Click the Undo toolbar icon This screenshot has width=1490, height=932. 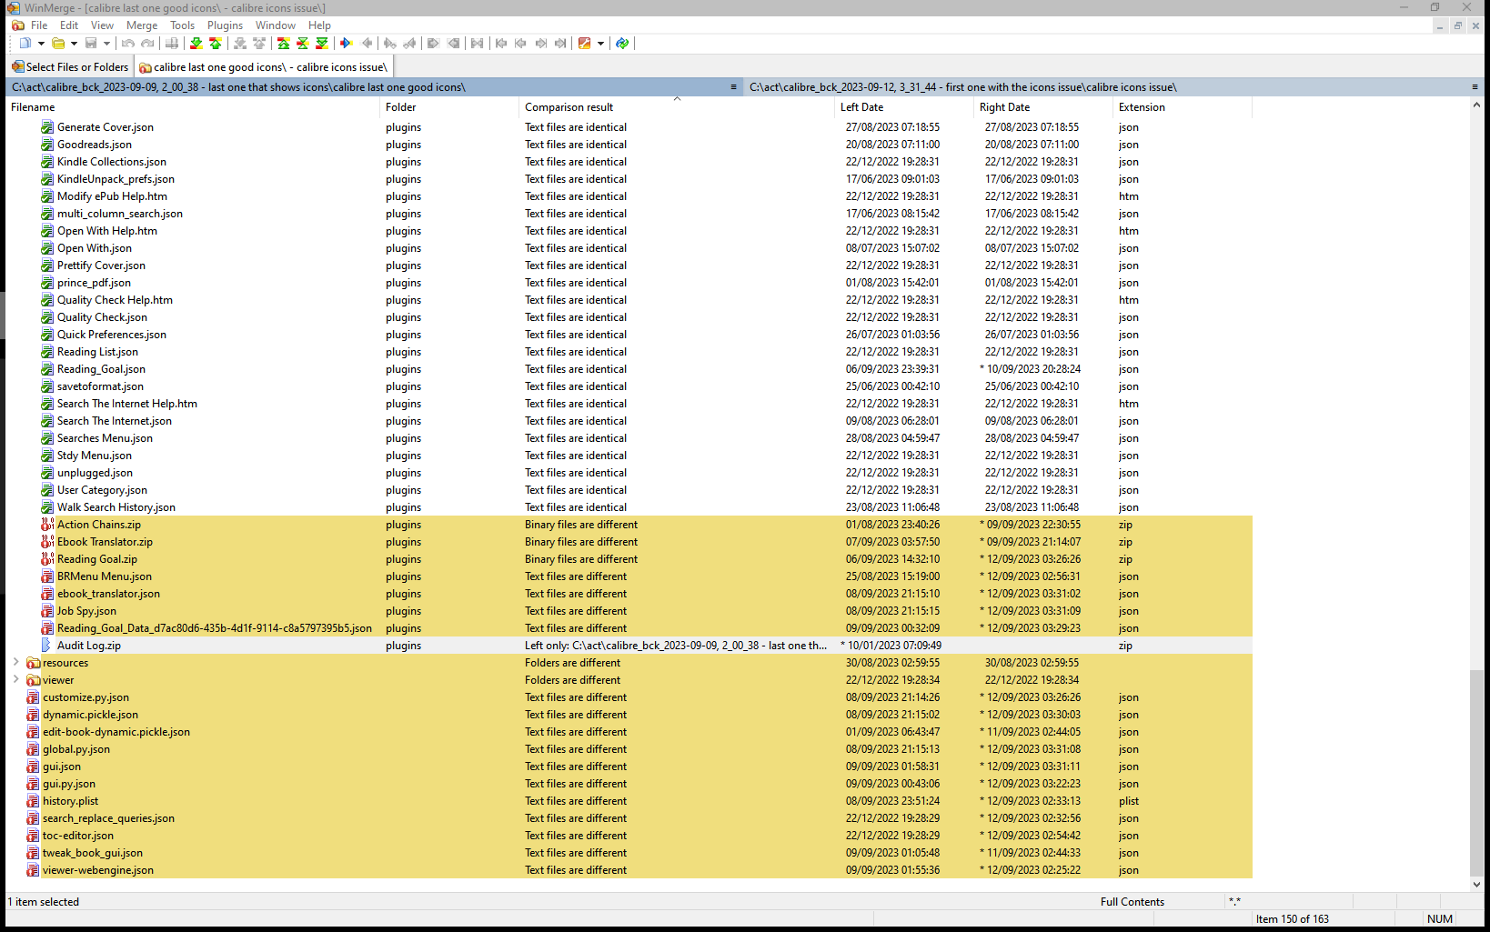(128, 44)
